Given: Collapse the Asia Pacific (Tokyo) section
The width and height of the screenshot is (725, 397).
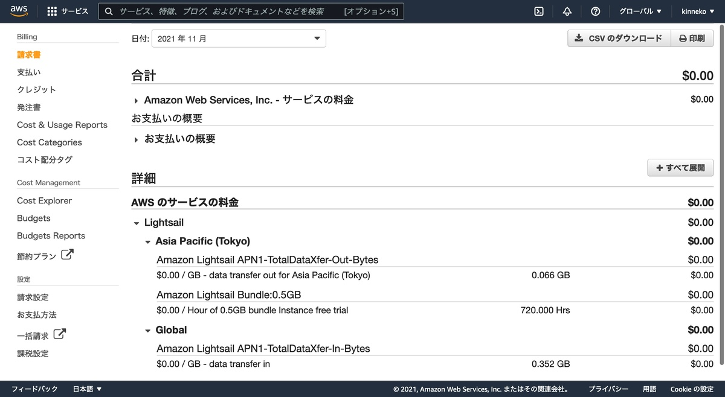Looking at the screenshot, I should pyautogui.click(x=148, y=242).
